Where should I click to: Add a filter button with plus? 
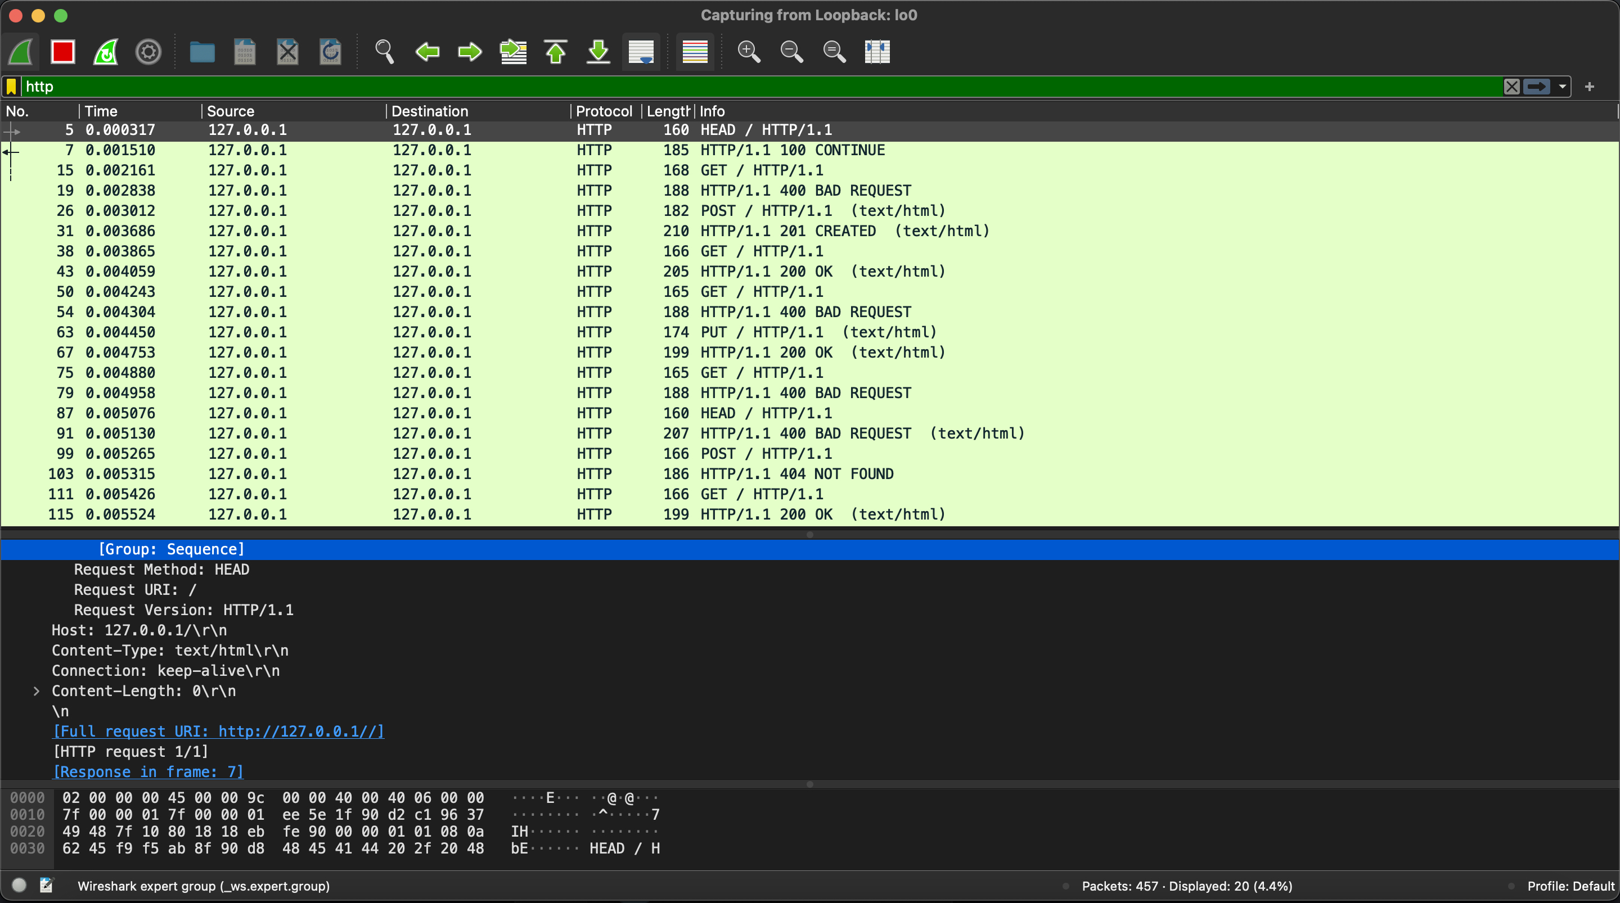pyautogui.click(x=1589, y=87)
